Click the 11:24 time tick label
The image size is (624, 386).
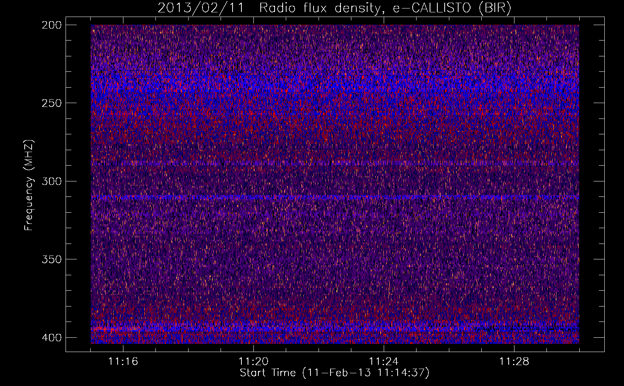pos(384,362)
